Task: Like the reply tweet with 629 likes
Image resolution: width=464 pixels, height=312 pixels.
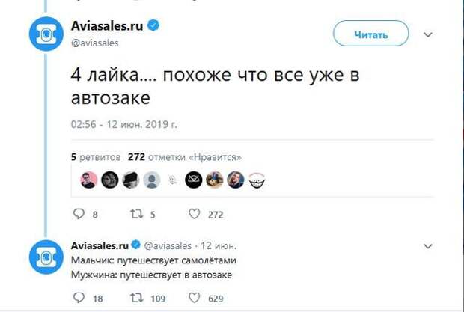Action: pyautogui.click(x=194, y=299)
